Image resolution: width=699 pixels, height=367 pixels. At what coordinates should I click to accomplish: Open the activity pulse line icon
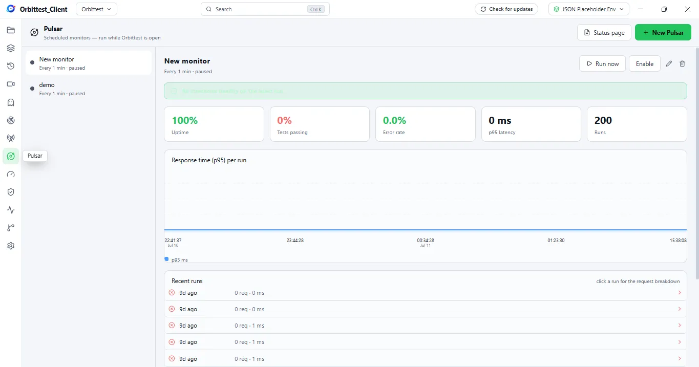(x=11, y=210)
